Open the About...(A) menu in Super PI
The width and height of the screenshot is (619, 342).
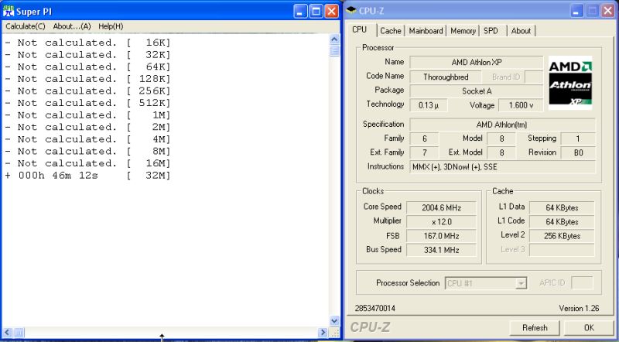pyautogui.click(x=72, y=26)
